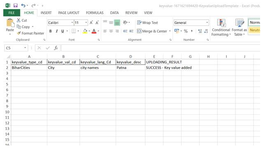Click Merge & Center button
Screen dimensions: 263x150
click(152, 31)
